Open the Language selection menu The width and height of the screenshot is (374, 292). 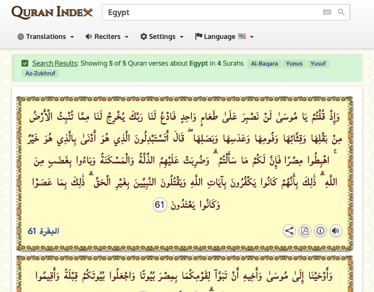pyautogui.click(x=224, y=36)
